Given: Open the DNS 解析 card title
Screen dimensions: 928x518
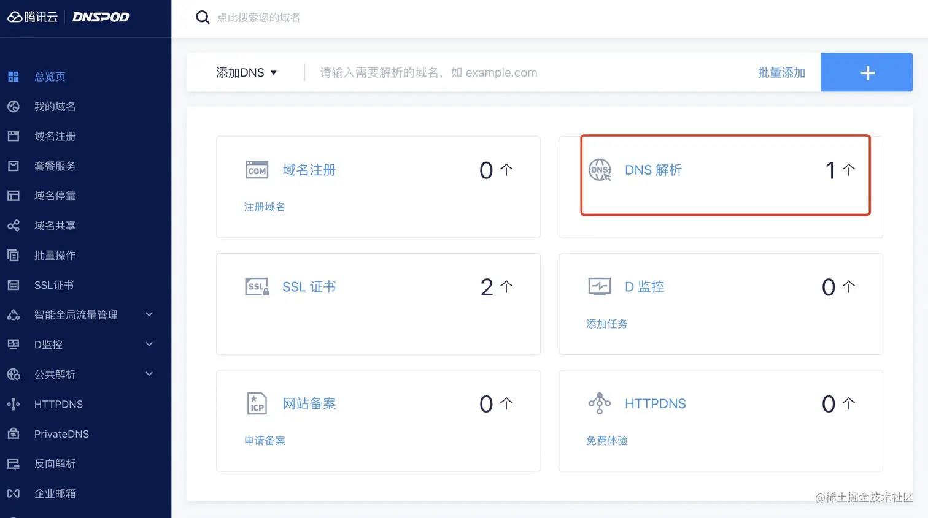Looking at the screenshot, I should tap(653, 170).
